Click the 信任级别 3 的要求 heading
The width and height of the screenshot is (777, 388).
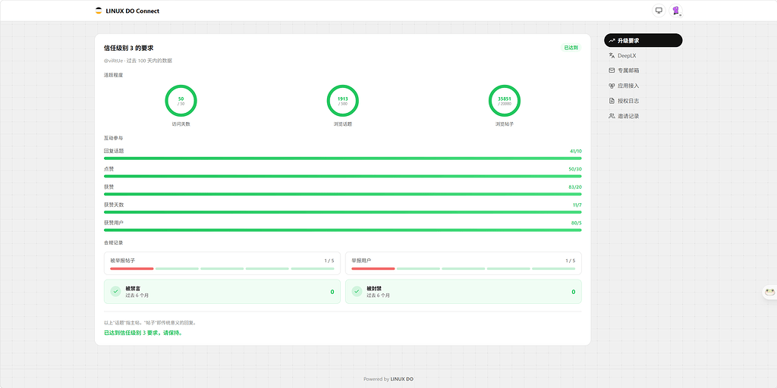[129, 48]
